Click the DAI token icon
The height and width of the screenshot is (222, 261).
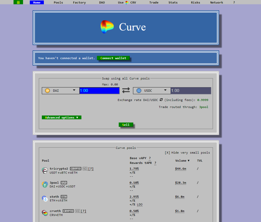click(x=47, y=91)
